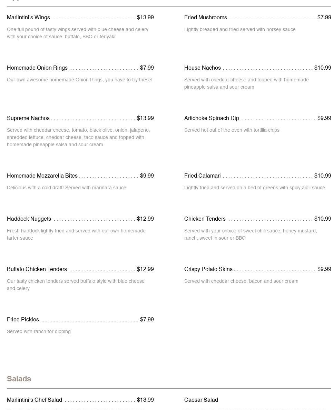Select the Chicken Tenders menu item

click(205, 219)
